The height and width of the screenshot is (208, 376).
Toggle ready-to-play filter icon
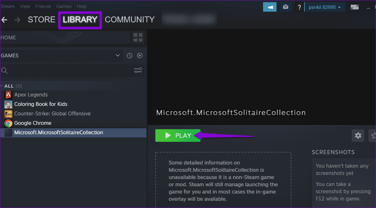[x=140, y=55]
